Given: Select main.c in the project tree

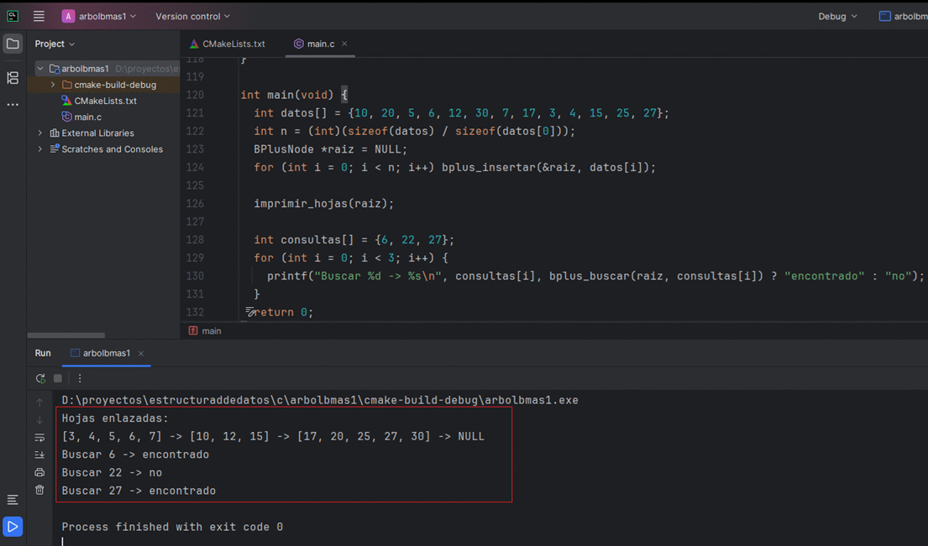Looking at the screenshot, I should (x=87, y=117).
